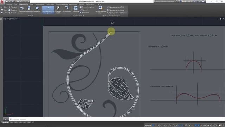Screen dimensions: 225x127
Task: Toggle Ассоциативность поверхности button
Action: pos(48,10)
